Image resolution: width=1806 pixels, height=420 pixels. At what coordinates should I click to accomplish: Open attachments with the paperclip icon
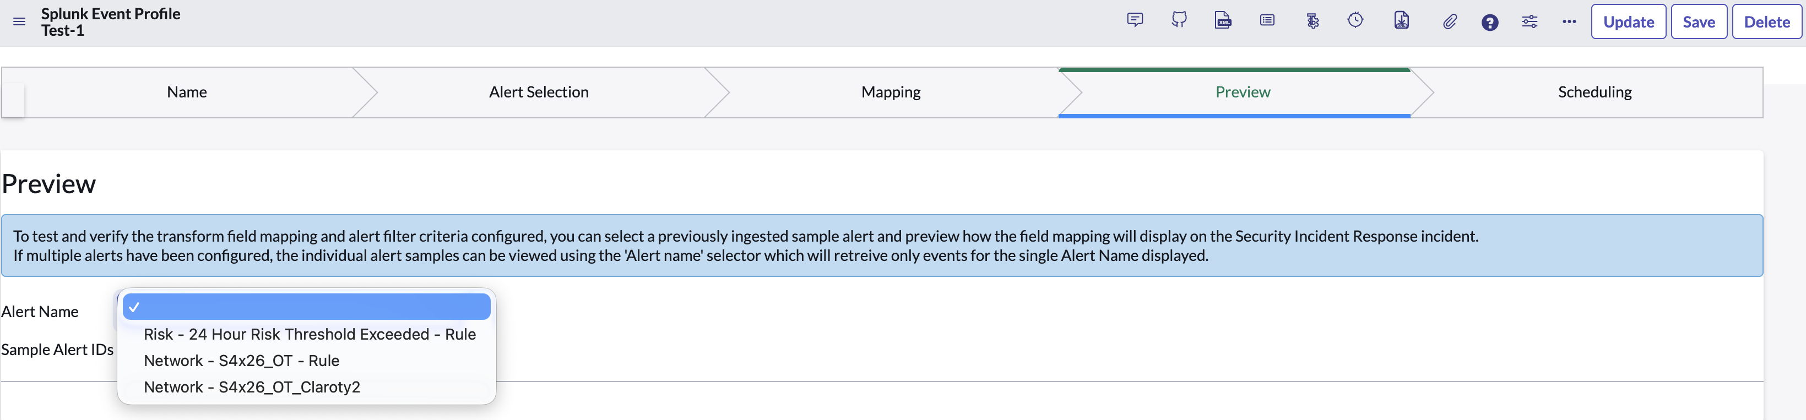tap(1450, 21)
